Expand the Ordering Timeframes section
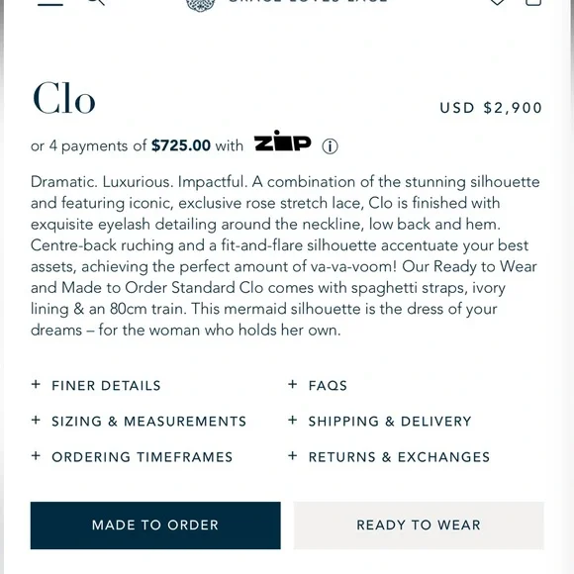 (132, 457)
